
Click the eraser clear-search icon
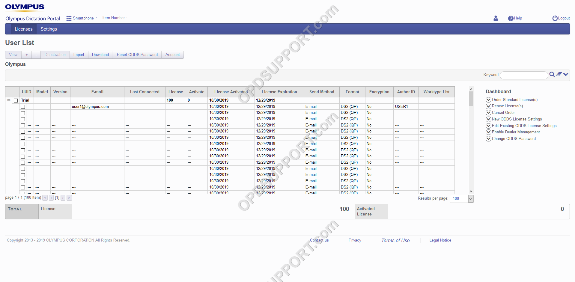[x=559, y=74]
